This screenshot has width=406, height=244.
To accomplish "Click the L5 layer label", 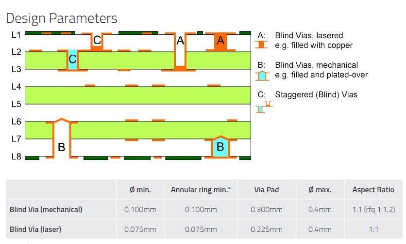I will [16, 104].
